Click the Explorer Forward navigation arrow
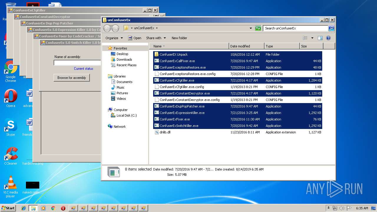 tap(115, 28)
